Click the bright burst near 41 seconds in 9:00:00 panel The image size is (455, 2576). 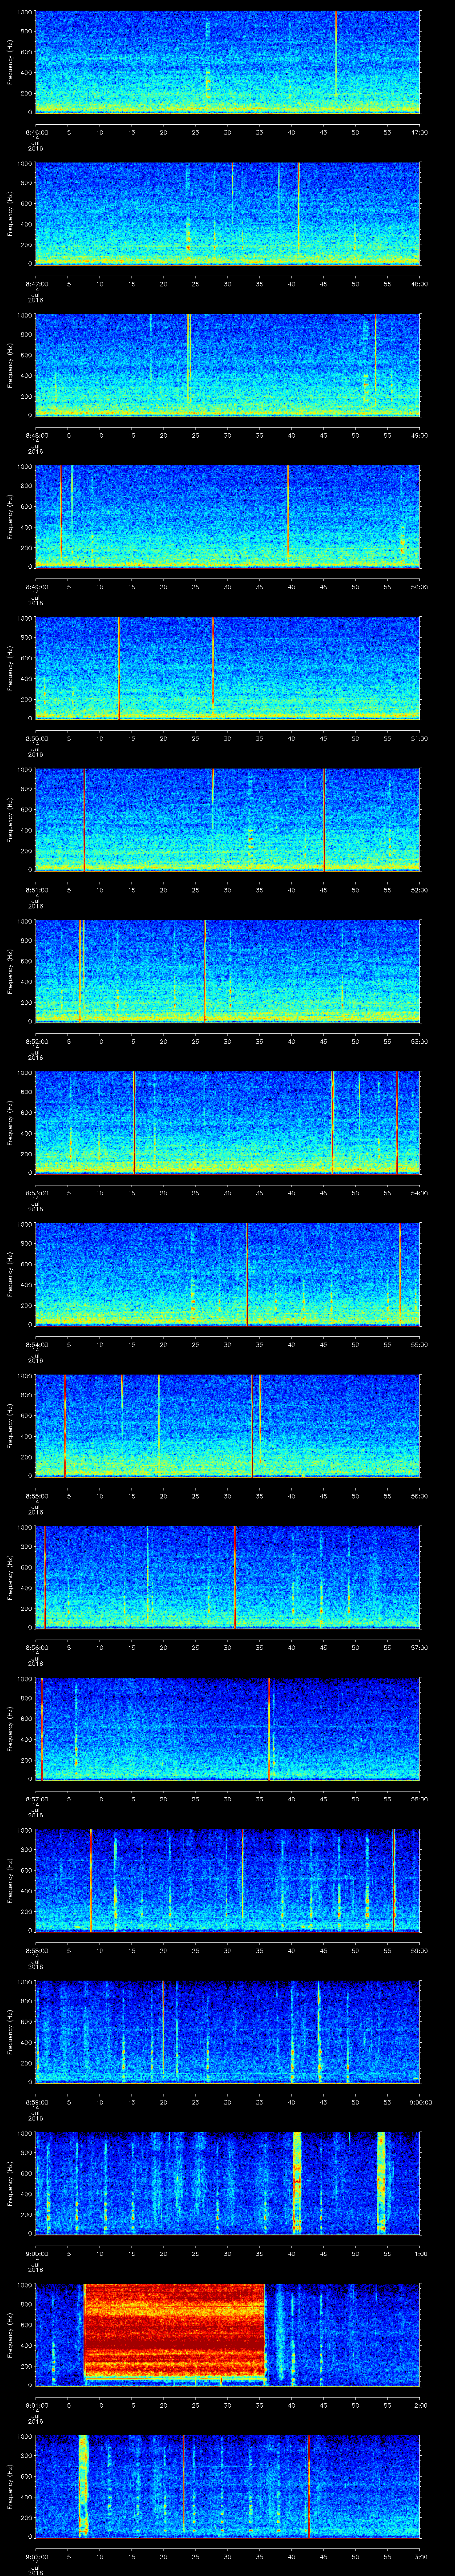[x=297, y=2182]
